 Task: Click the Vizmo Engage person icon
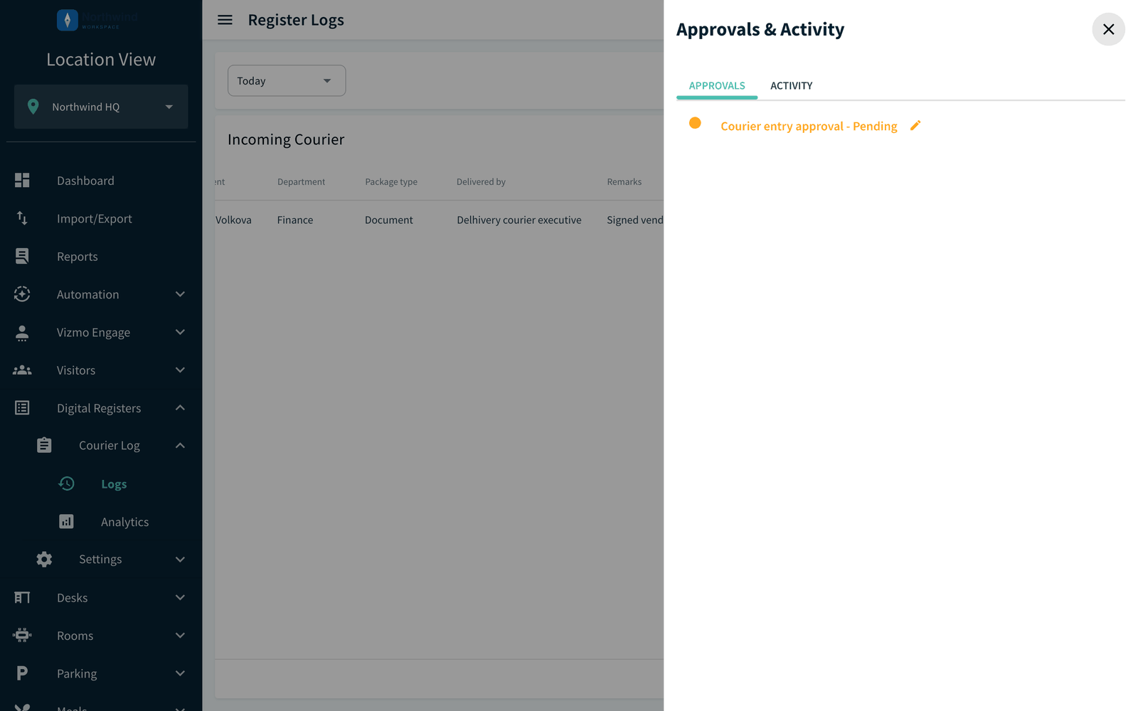[22, 332]
